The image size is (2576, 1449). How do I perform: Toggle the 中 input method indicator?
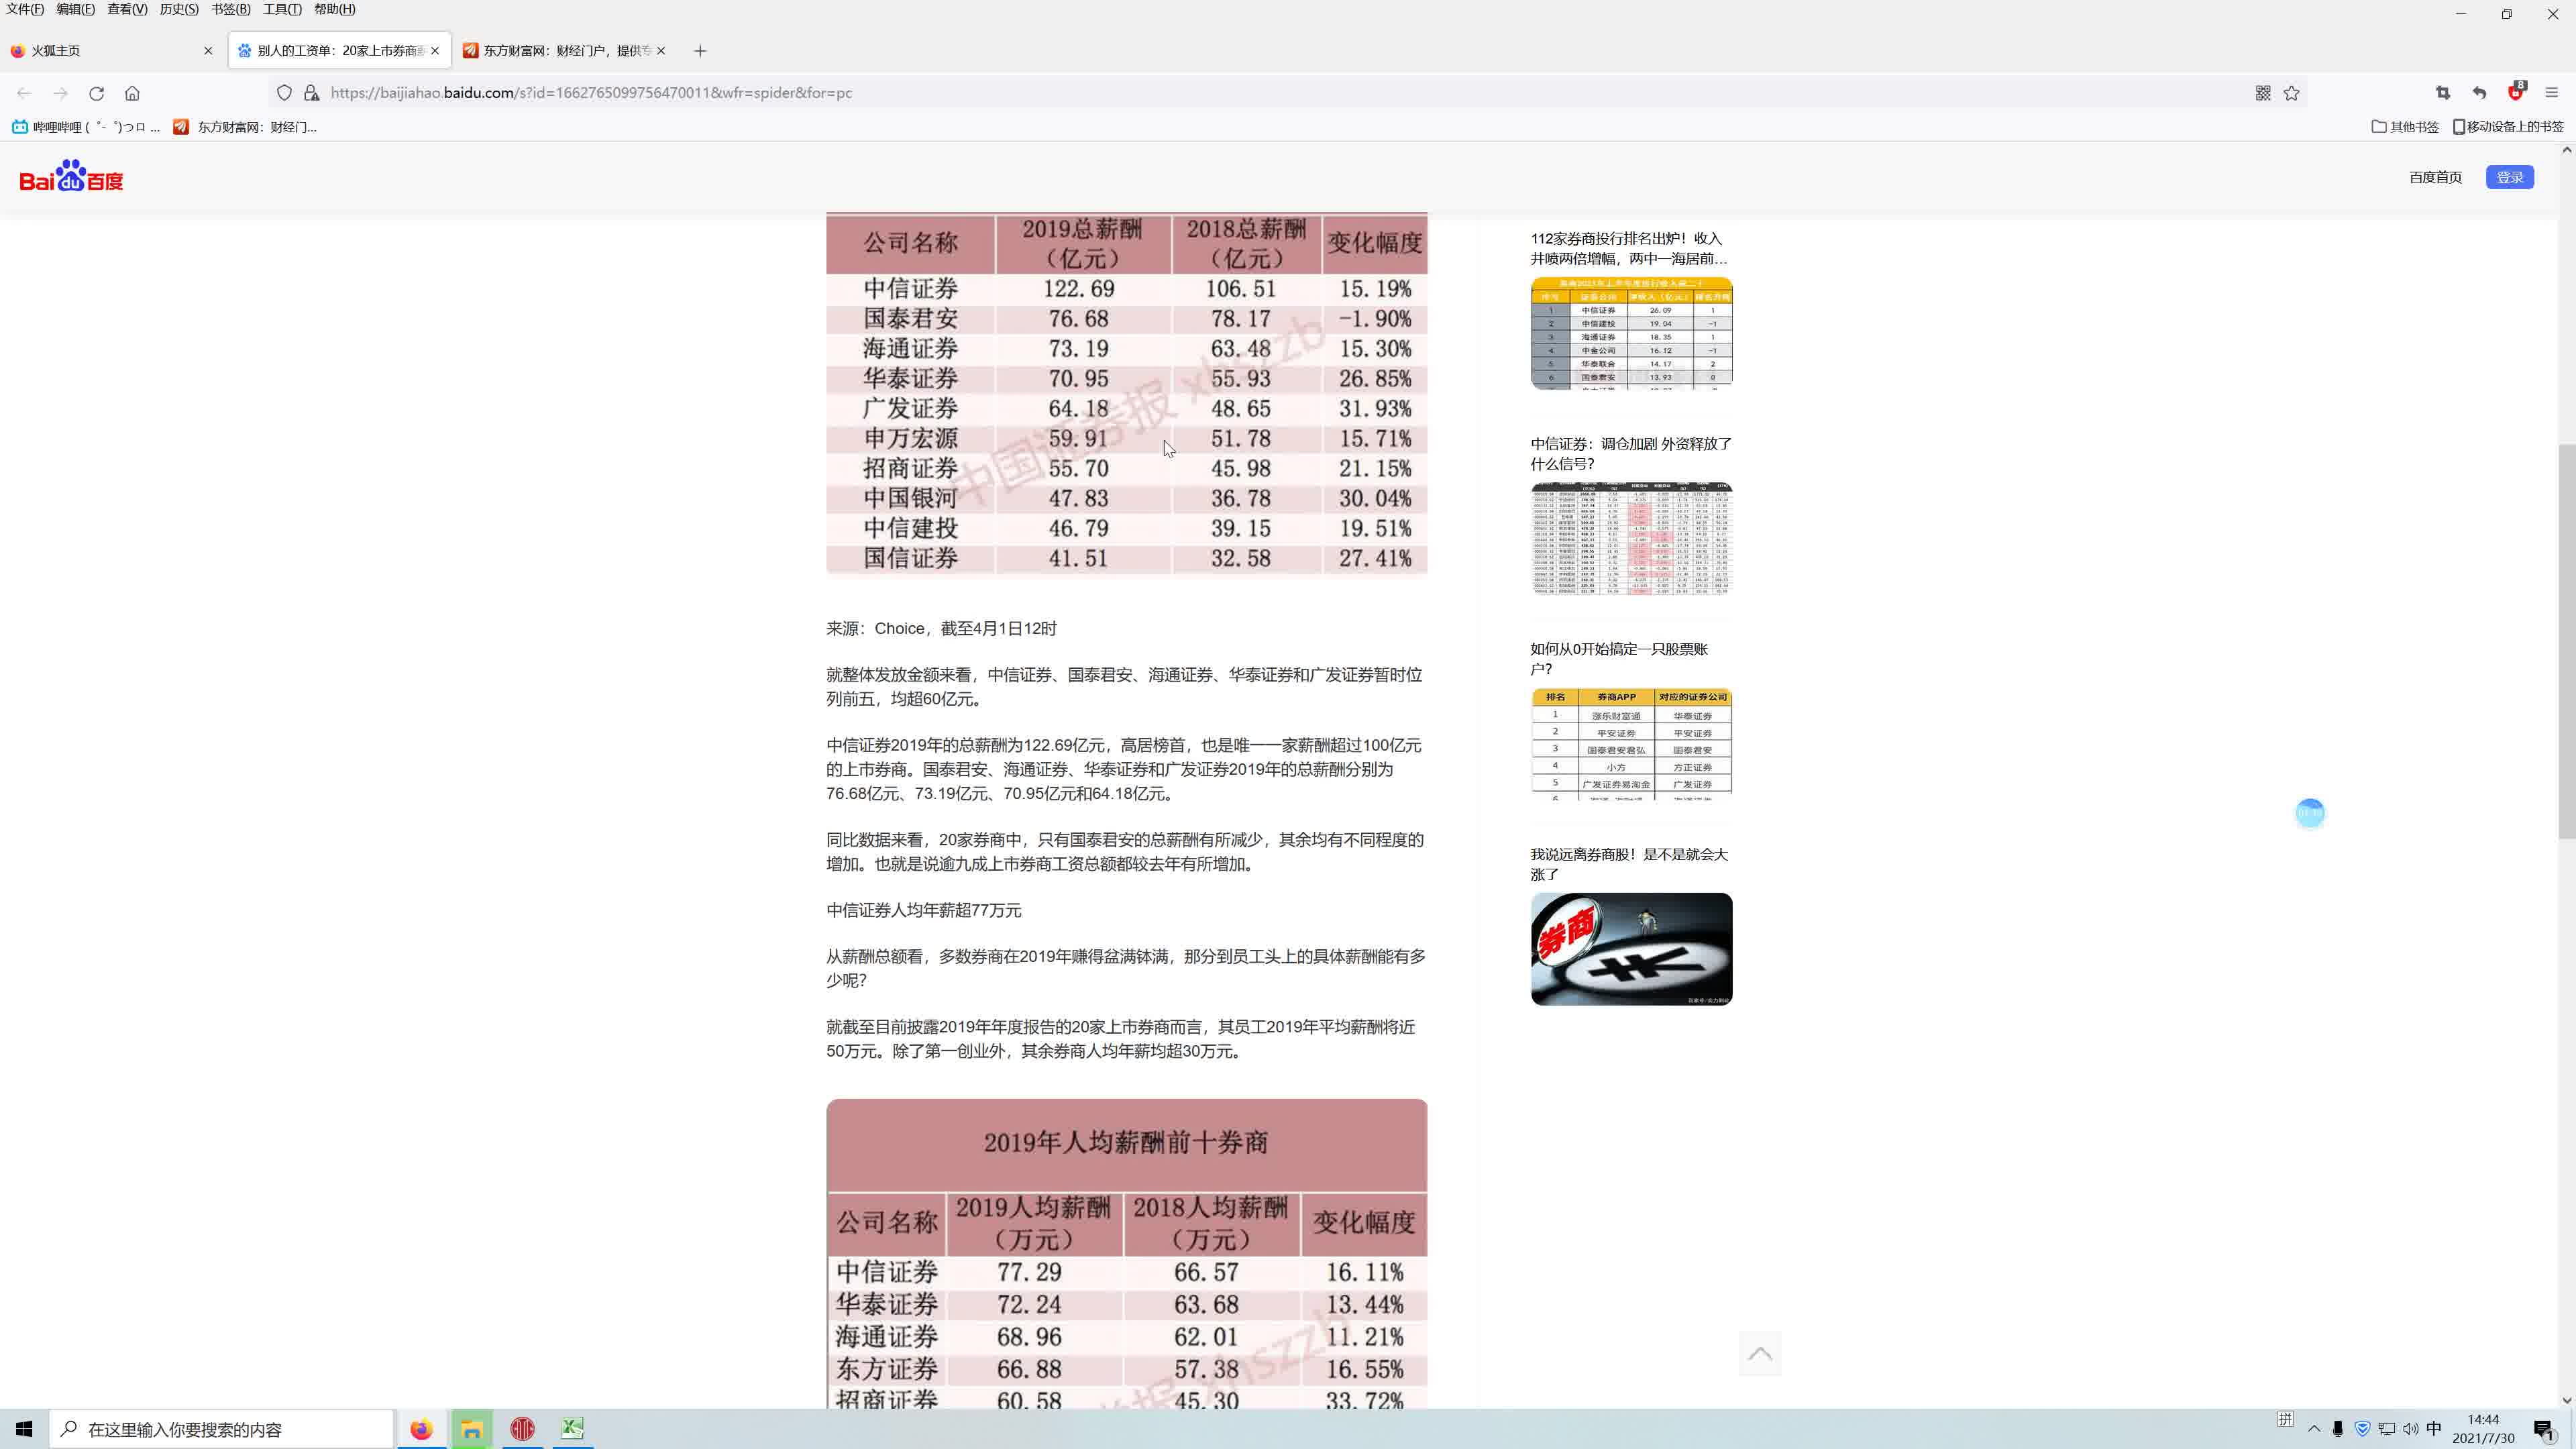2434,1428
